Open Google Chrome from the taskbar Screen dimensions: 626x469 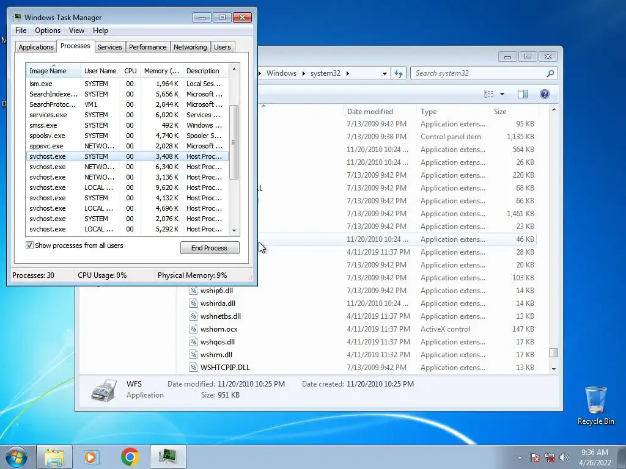(x=130, y=457)
